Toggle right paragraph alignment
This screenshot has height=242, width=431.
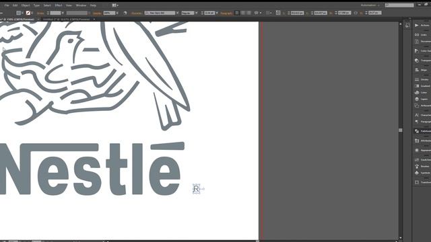248,13
